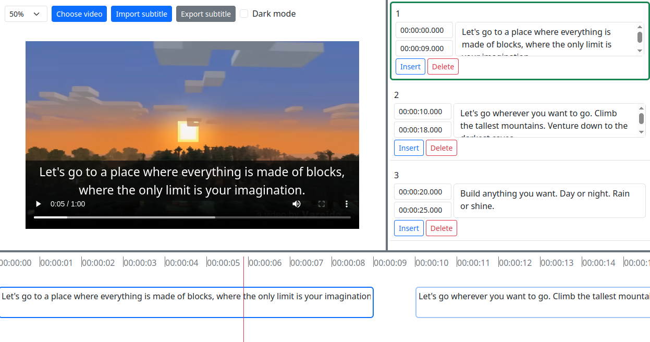This screenshot has height=342, width=650.
Task: Click the Choose video button
Action: click(x=79, y=14)
